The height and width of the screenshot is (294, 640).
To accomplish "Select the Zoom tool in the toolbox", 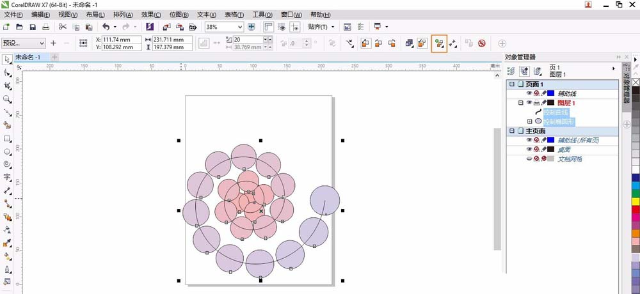I will coord(7,99).
